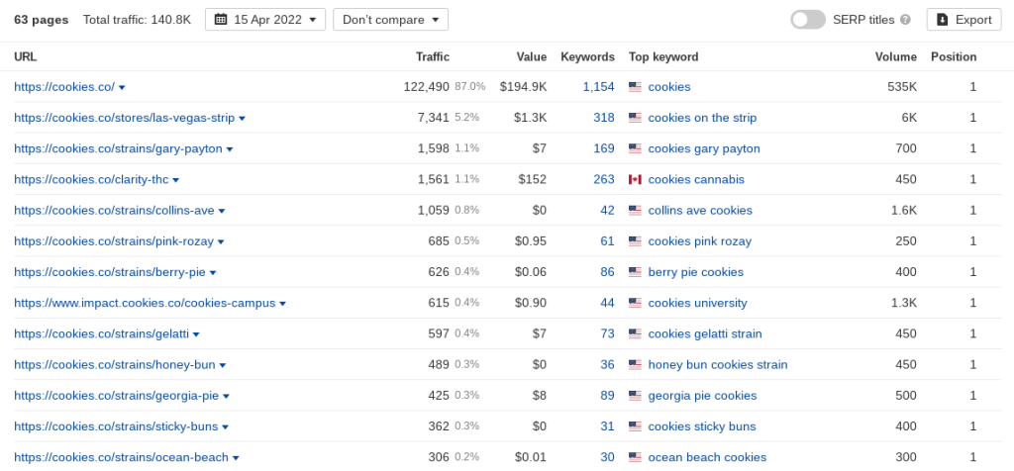Sort by Position column header
The width and height of the screenshot is (1014, 471).
954,56
